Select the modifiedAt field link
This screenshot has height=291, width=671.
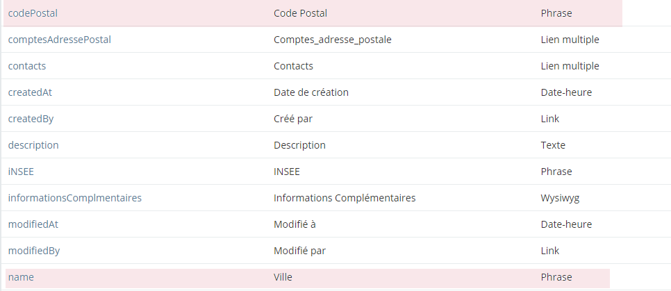(x=32, y=224)
